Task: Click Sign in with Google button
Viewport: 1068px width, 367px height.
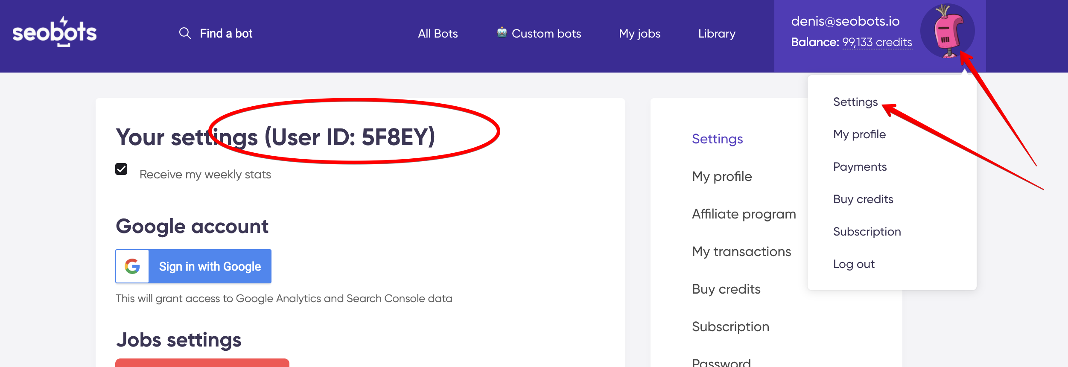Action: tap(193, 266)
